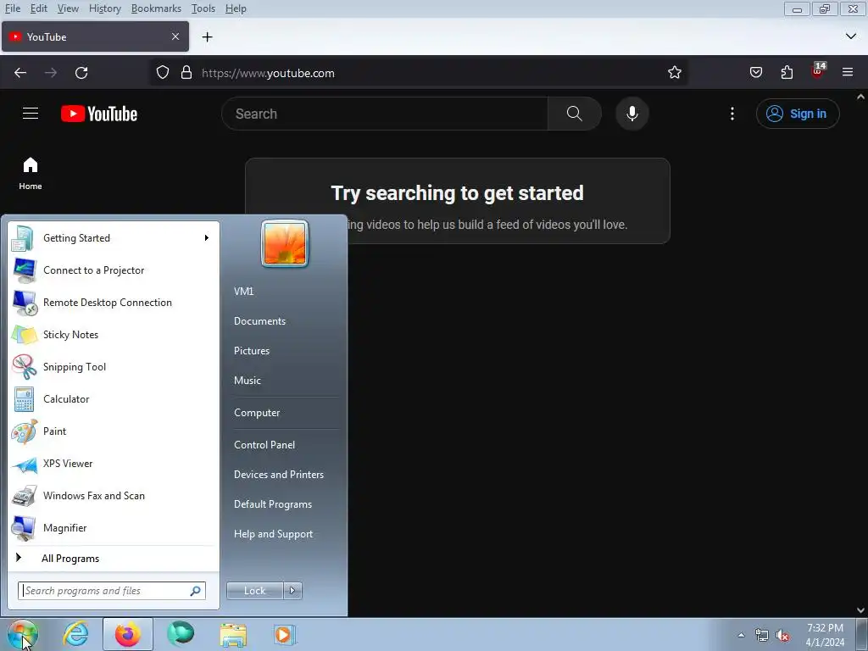Viewport: 868px width, 651px height.
Task: Save page to Pocket
Action: pos(755,73)
